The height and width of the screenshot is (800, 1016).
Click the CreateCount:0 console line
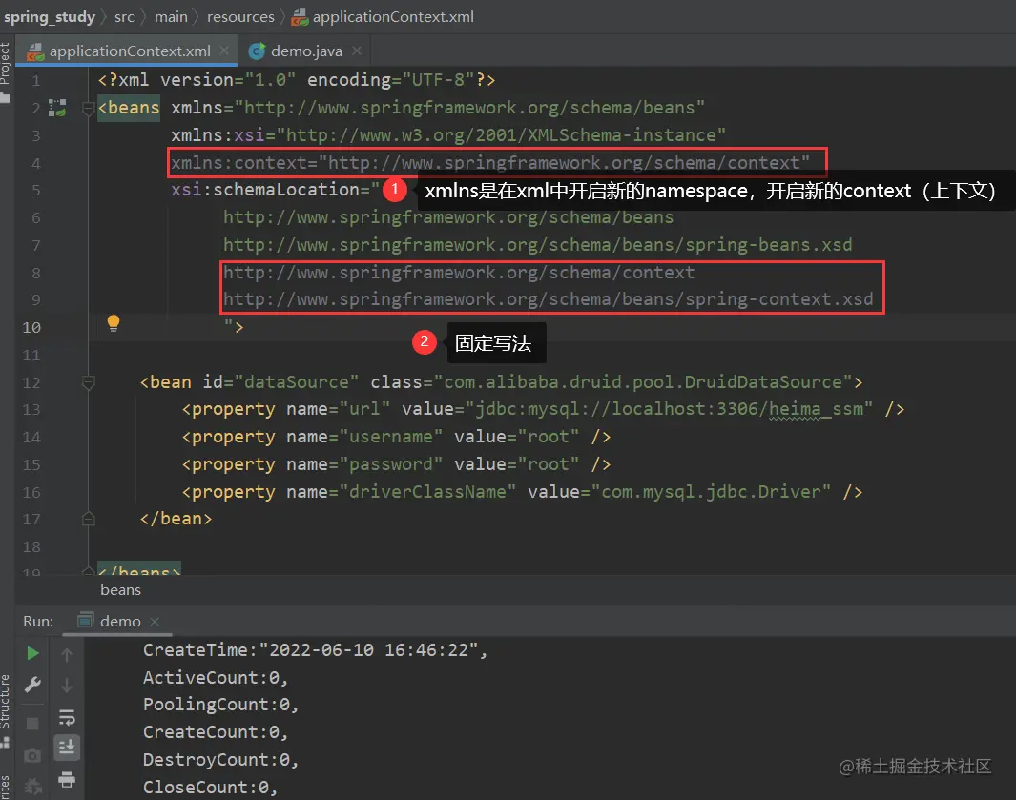tap(215, 732)
